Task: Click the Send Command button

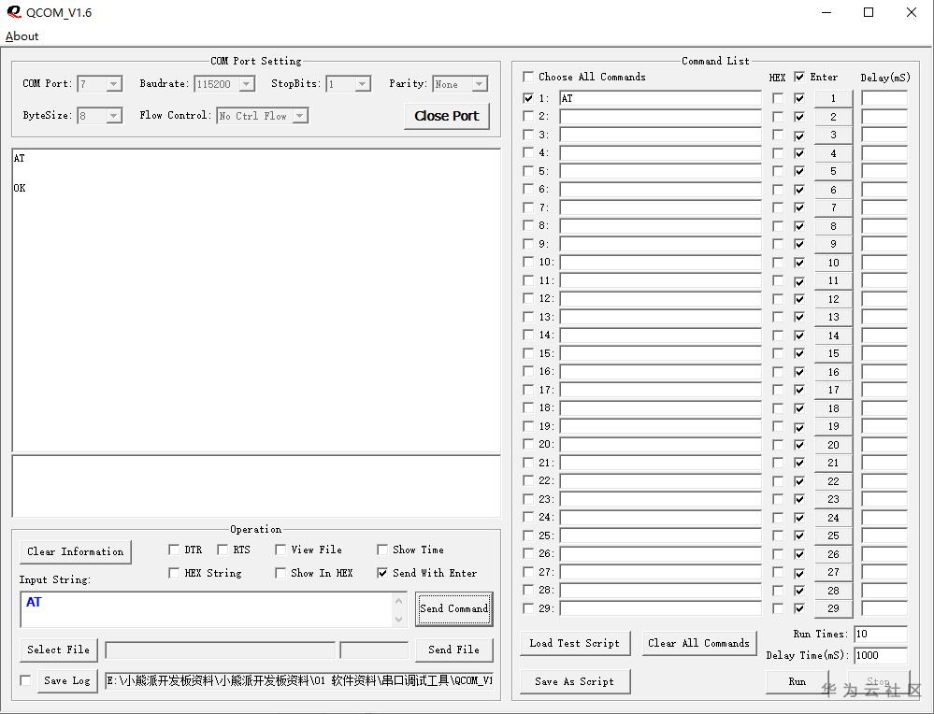Action: pyautogui.click(x=453, y=608)
